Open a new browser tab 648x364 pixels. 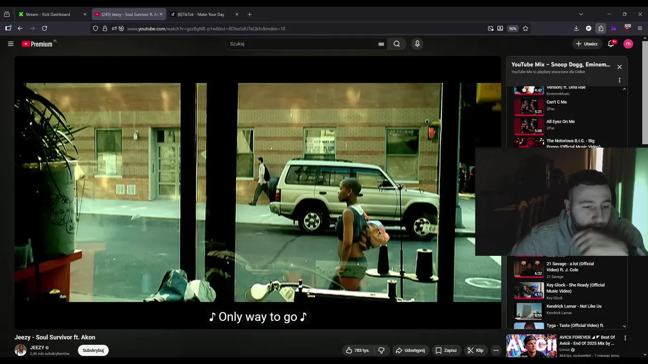point(250,14)
